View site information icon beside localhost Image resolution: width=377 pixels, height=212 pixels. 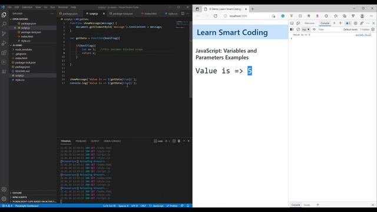coord(225,16)
